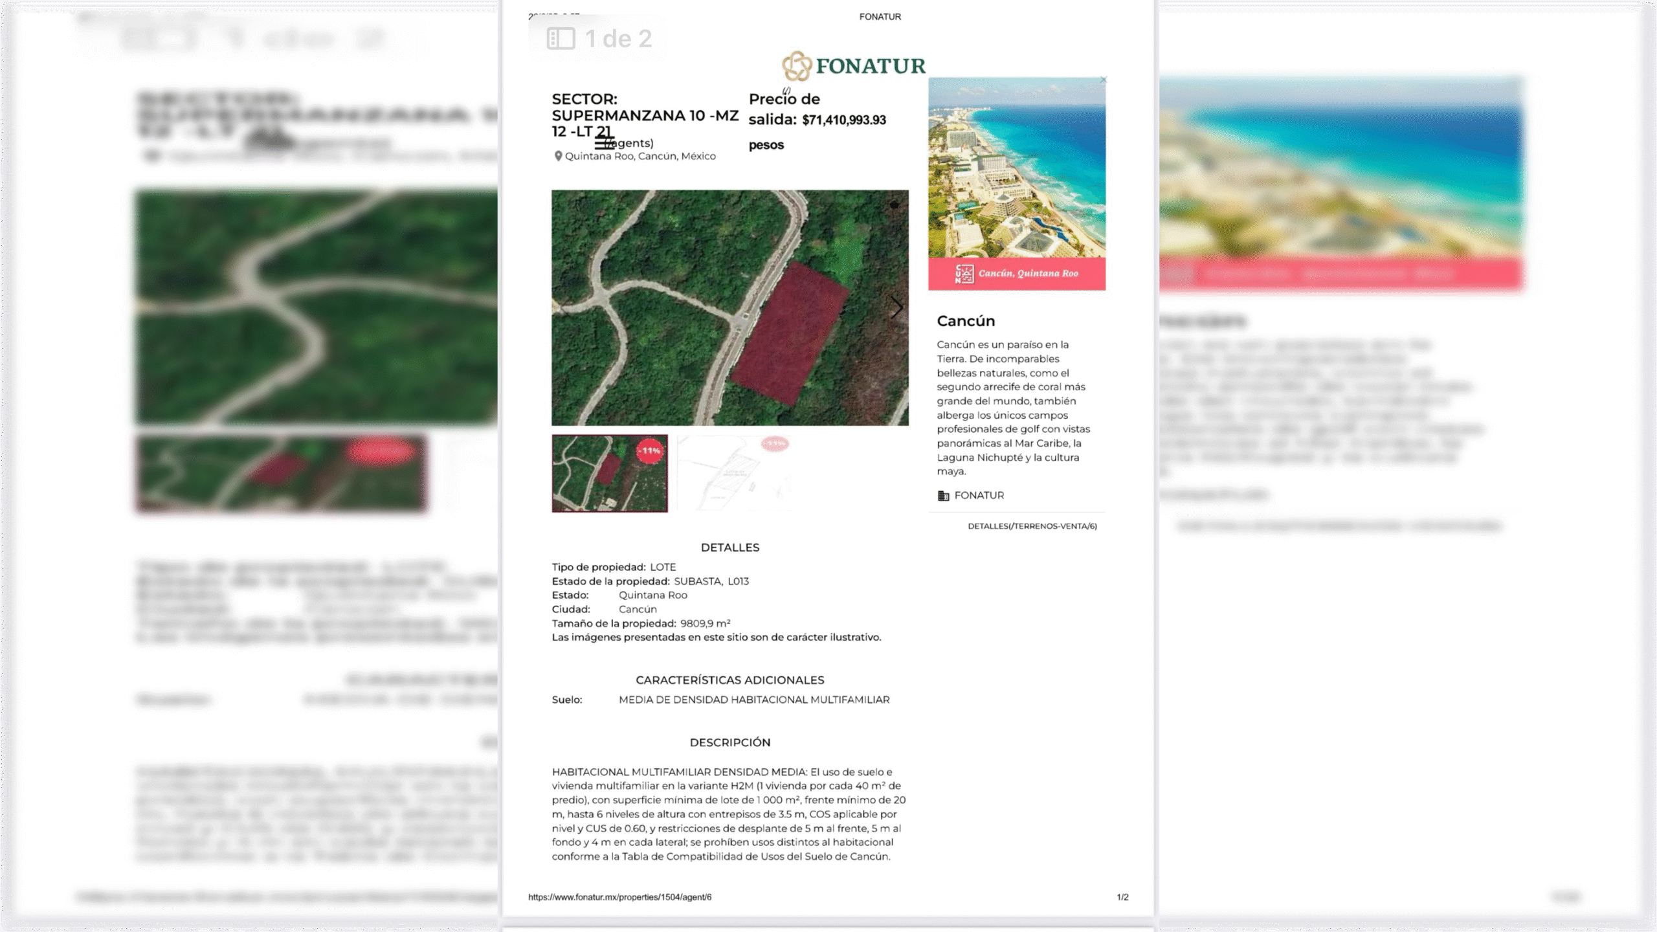Click the red -11% discount badge

pos(650,450)
